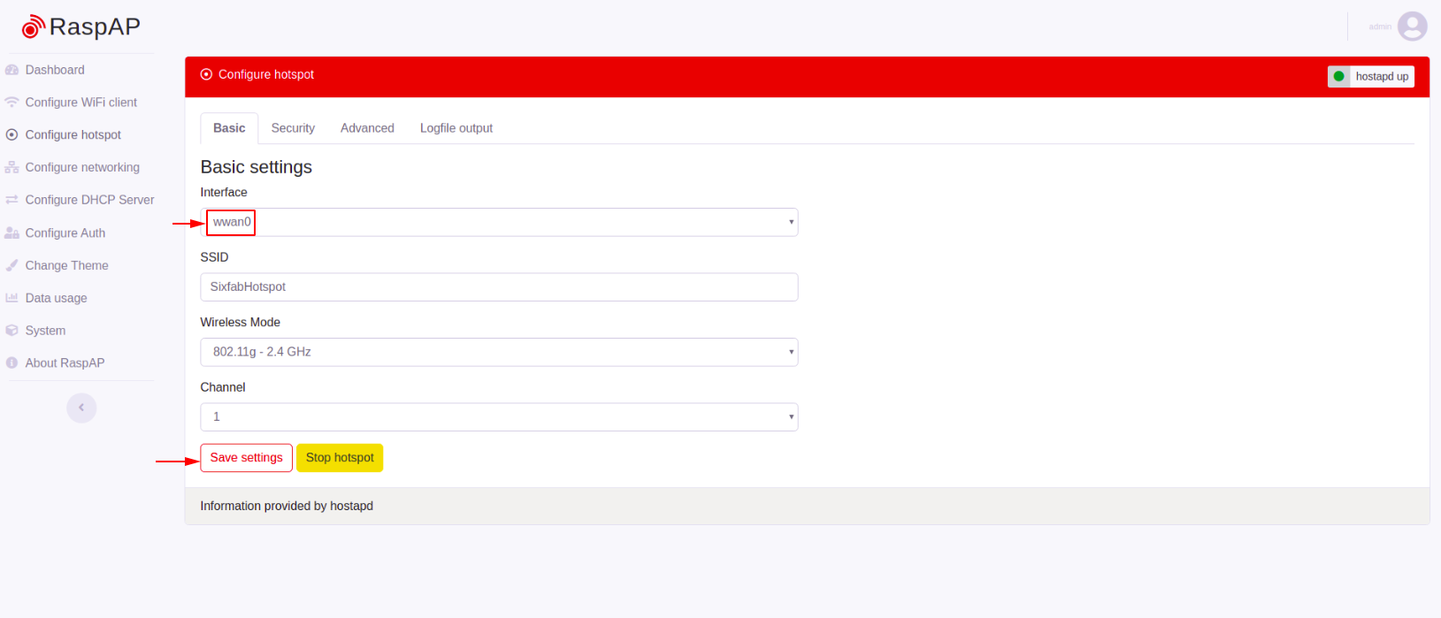Click the Data usage chart icon
Image resolution: width=1441 pixels, height=618 pixels.
point(12,298)
